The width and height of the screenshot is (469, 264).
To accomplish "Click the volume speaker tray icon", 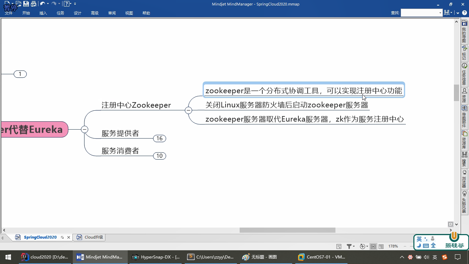I will (426, 257).
